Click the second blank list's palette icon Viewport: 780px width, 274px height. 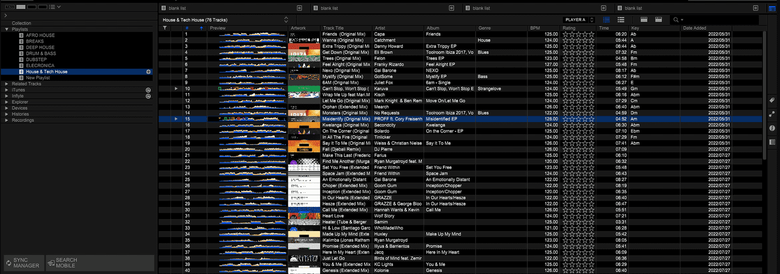pyautogui.click(x=452, y=8)
